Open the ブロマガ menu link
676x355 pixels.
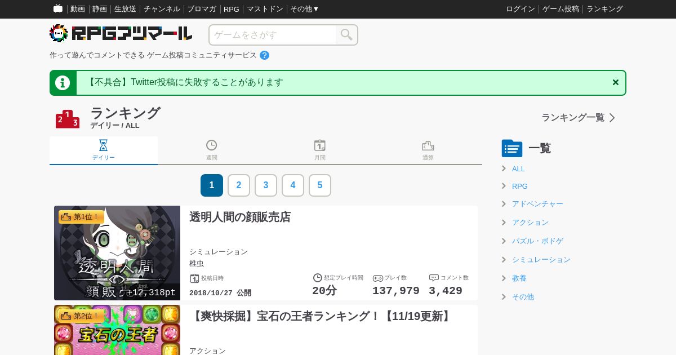pos(202,9)
